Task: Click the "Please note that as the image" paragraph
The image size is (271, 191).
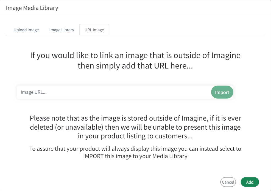Action: pos(135,127)
